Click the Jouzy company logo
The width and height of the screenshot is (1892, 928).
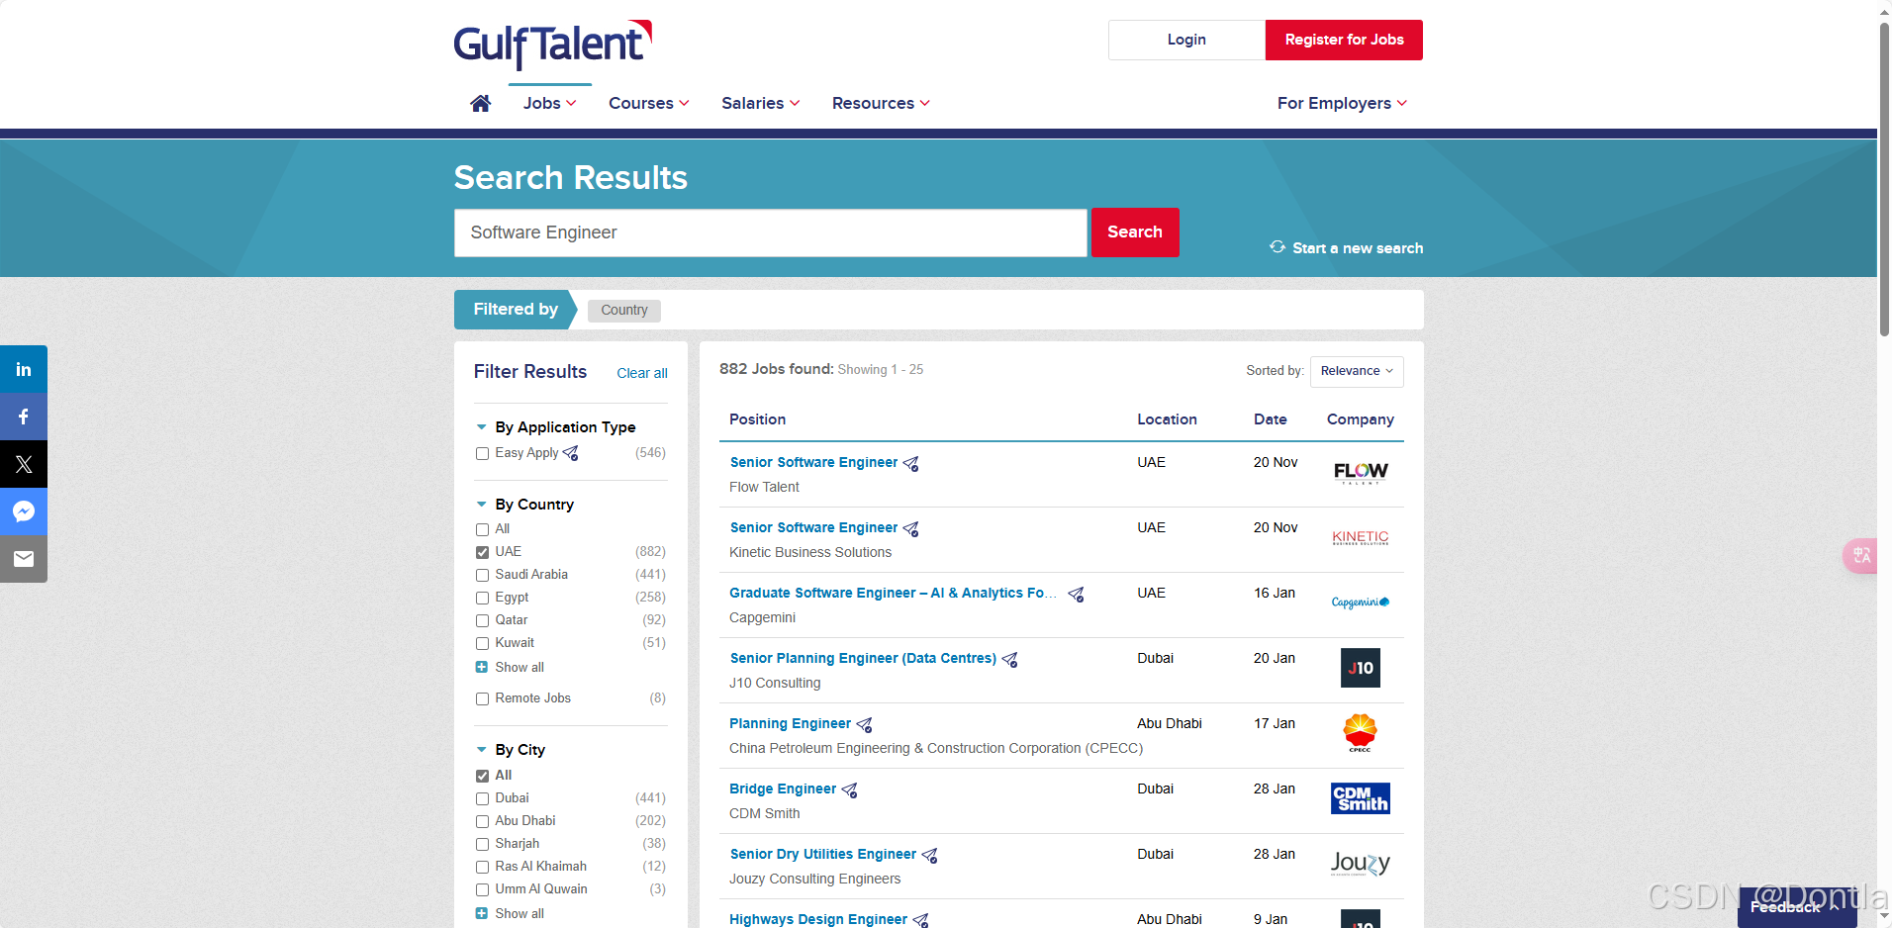1361,864
